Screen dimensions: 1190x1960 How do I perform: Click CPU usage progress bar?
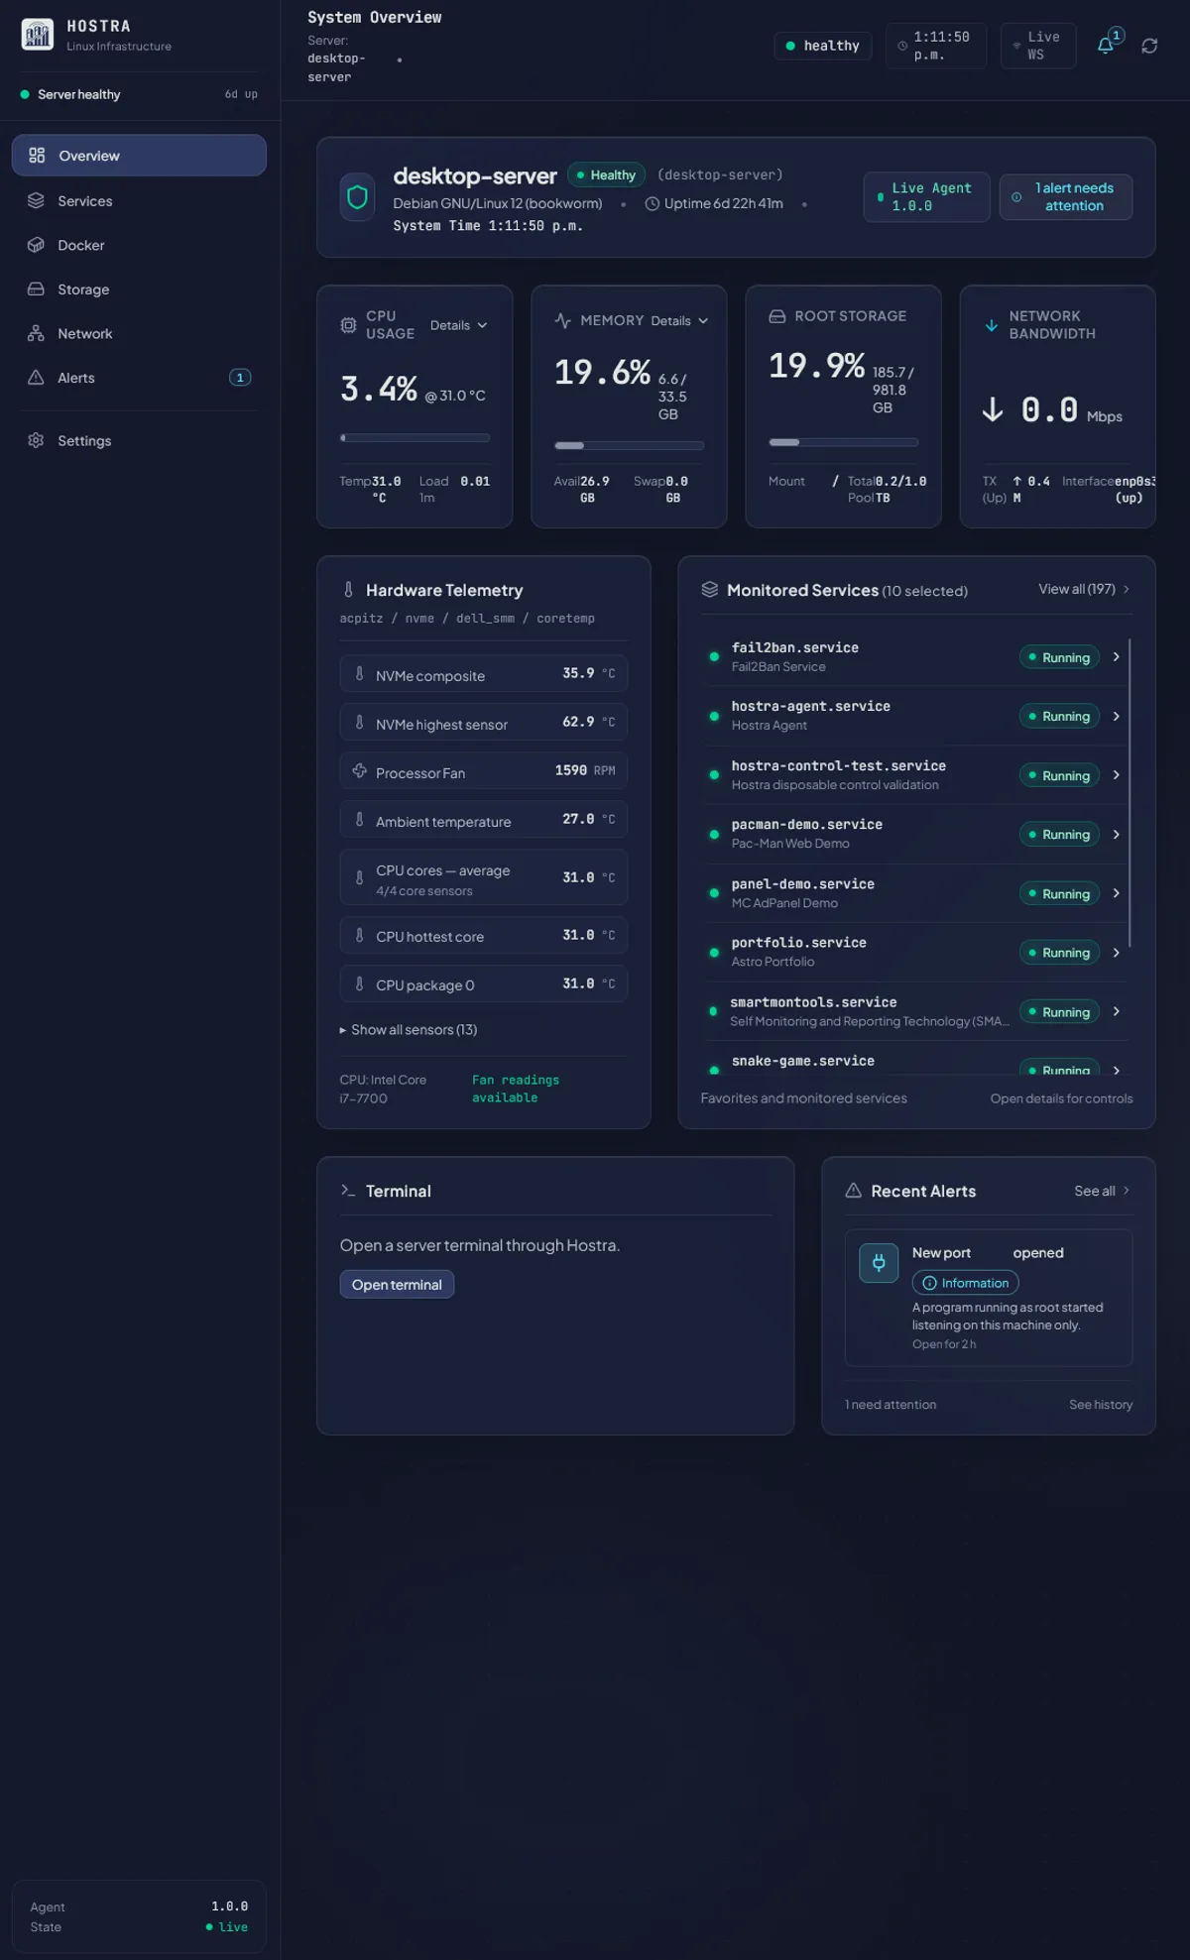[415, 437]
